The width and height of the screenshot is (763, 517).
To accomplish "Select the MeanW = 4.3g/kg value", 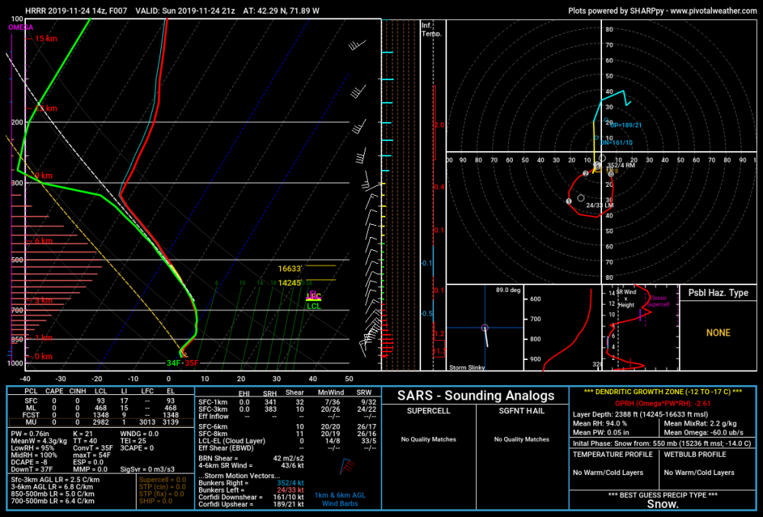I will coord(39,442).
